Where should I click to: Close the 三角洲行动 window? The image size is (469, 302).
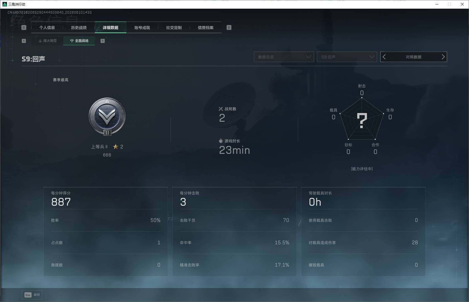pos(462,4)
